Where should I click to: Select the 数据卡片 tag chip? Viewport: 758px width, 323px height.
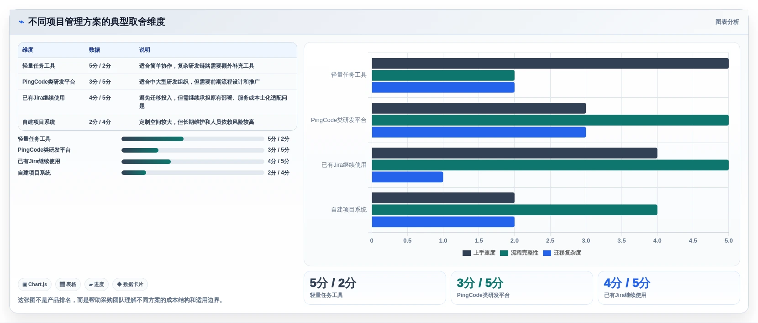(x=130, y=284)
